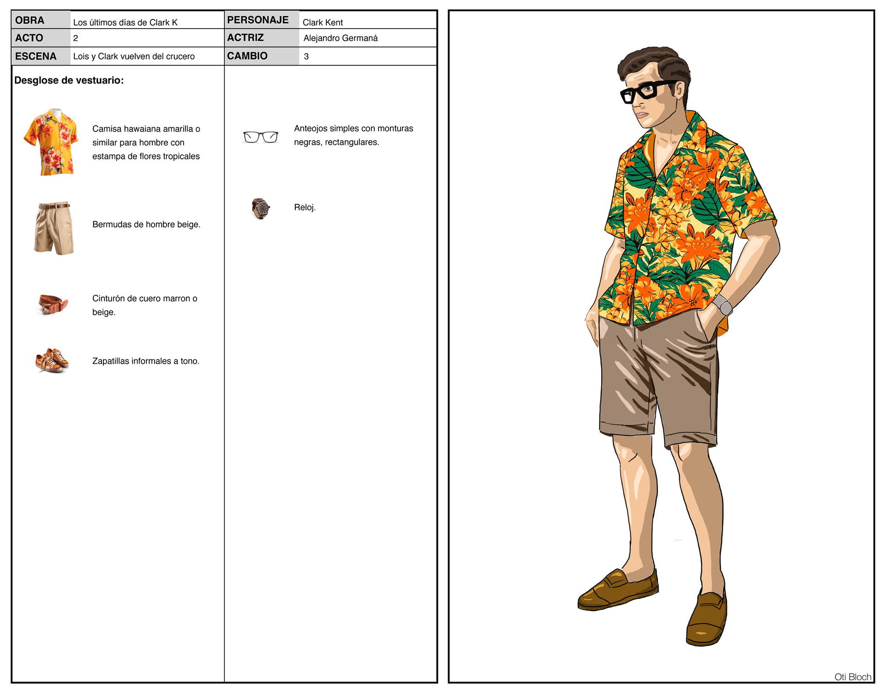The width and height of the screenshot is (886, 693).
Task: Click the 'Reloj.' text label
Action: (x=305, y=207)
